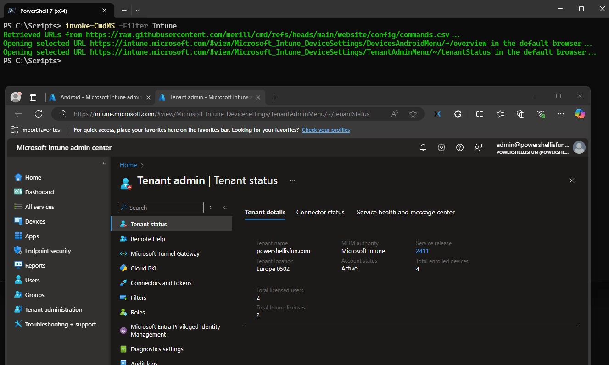The height and width of the screenshot is (365, 609).
Task: Add a new PowerShell terminal tab
Action: click(124, 10)
